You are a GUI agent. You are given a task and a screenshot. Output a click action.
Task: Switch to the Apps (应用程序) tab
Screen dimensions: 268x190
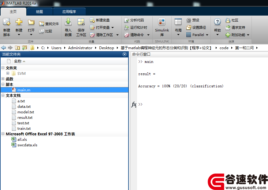69,12
